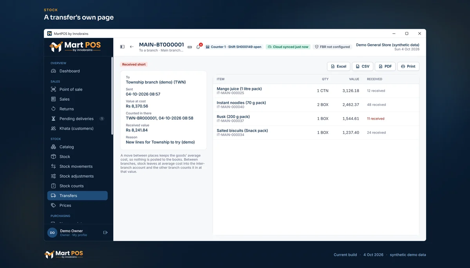This screenshot has width=470, height=268.
Task: Click the MartPOS logo in the sidebar
Action: tap(75, 47)
